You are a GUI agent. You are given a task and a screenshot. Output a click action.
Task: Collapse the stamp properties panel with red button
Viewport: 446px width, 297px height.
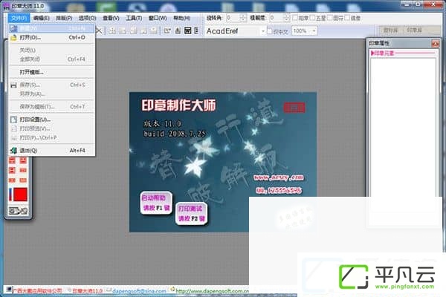[435, 44]
